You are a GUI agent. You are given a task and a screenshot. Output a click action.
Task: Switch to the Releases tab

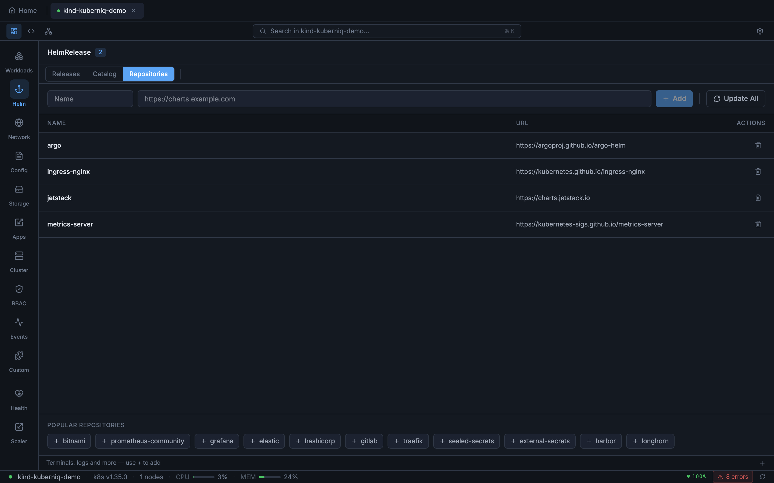[66, 74]
